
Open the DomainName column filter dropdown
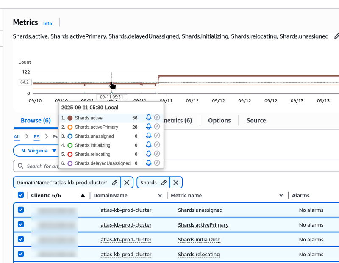point(160,195)
